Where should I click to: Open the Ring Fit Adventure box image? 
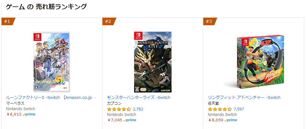tap(254, 62)
